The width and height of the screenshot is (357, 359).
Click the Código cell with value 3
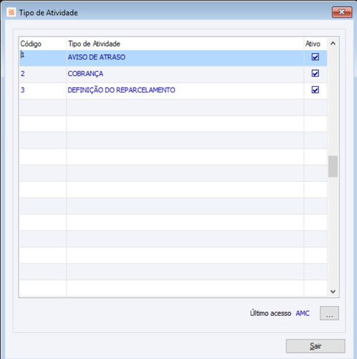coord(43,90)
